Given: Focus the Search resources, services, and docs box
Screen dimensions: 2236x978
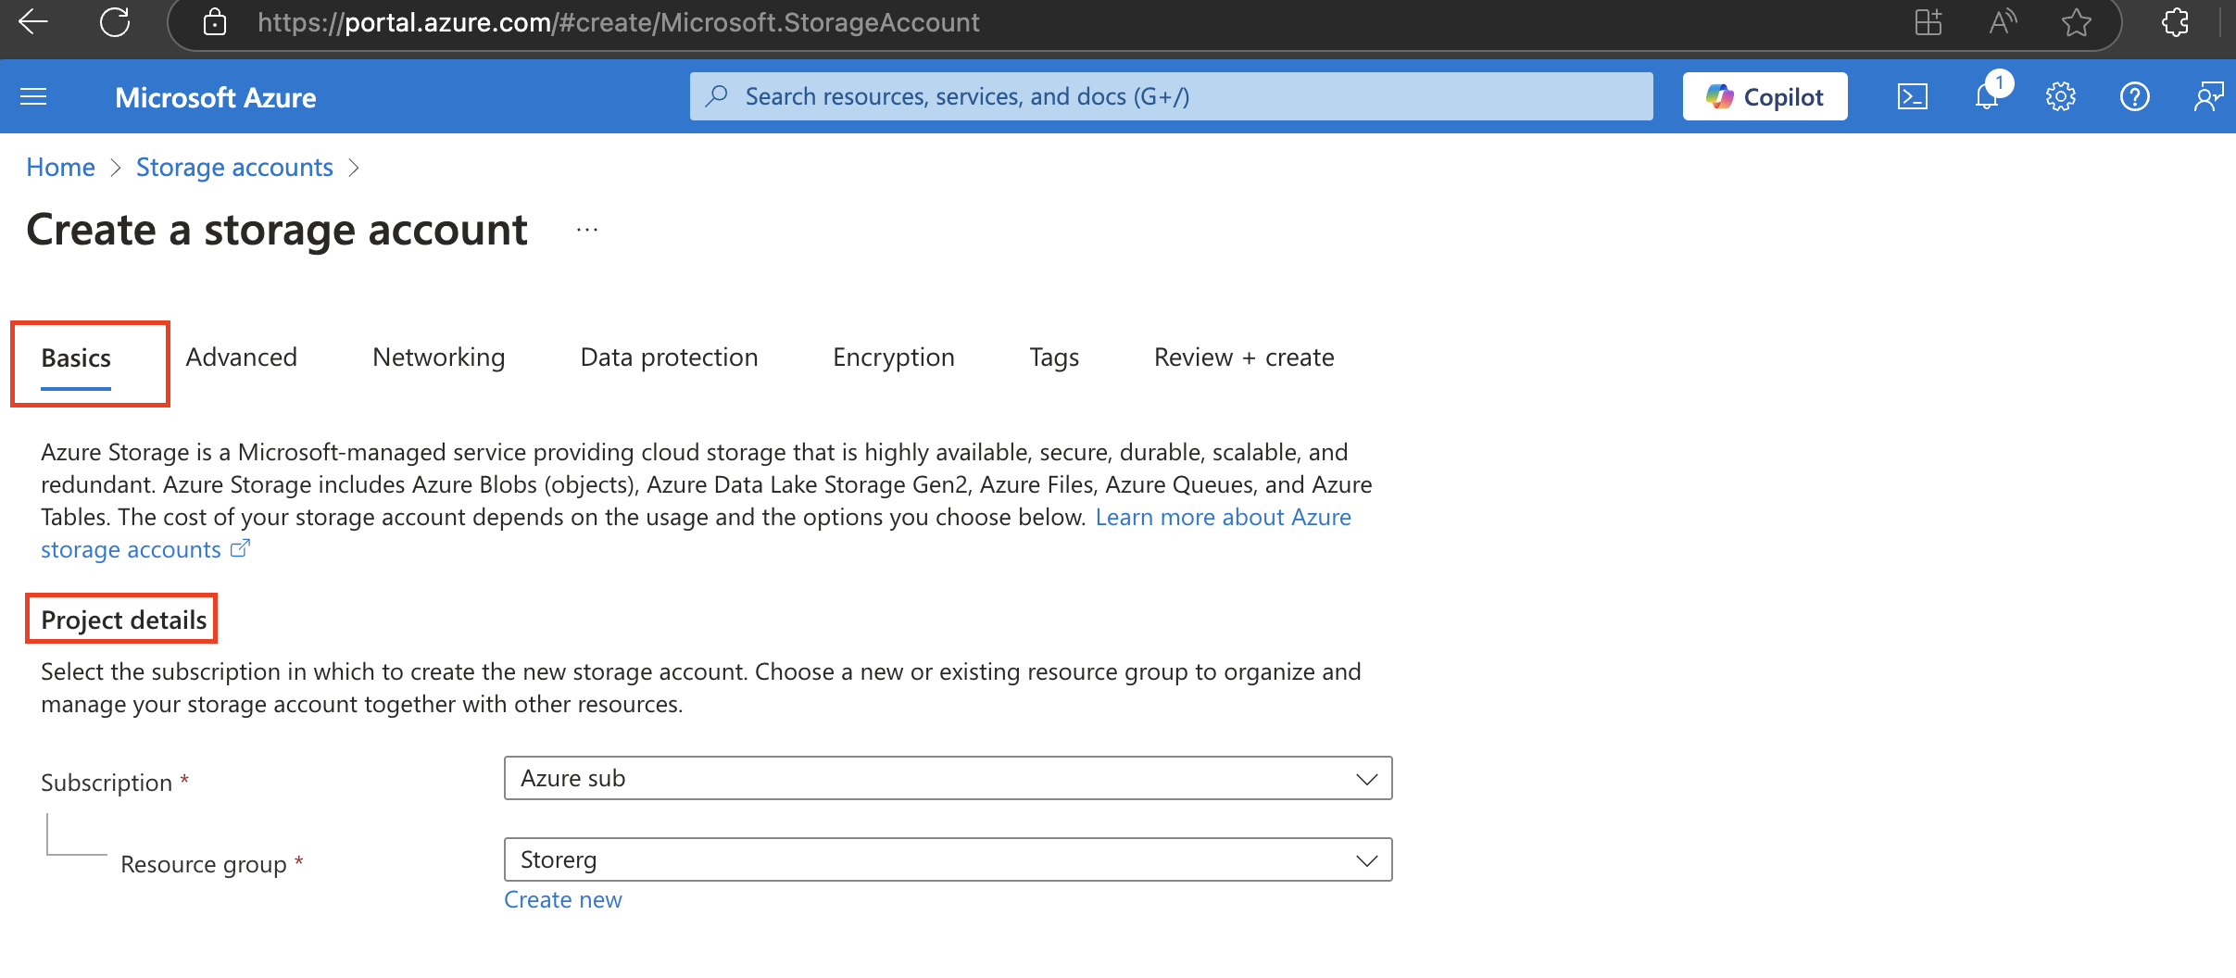Looking at the screenshot, I should (1171, 96).
